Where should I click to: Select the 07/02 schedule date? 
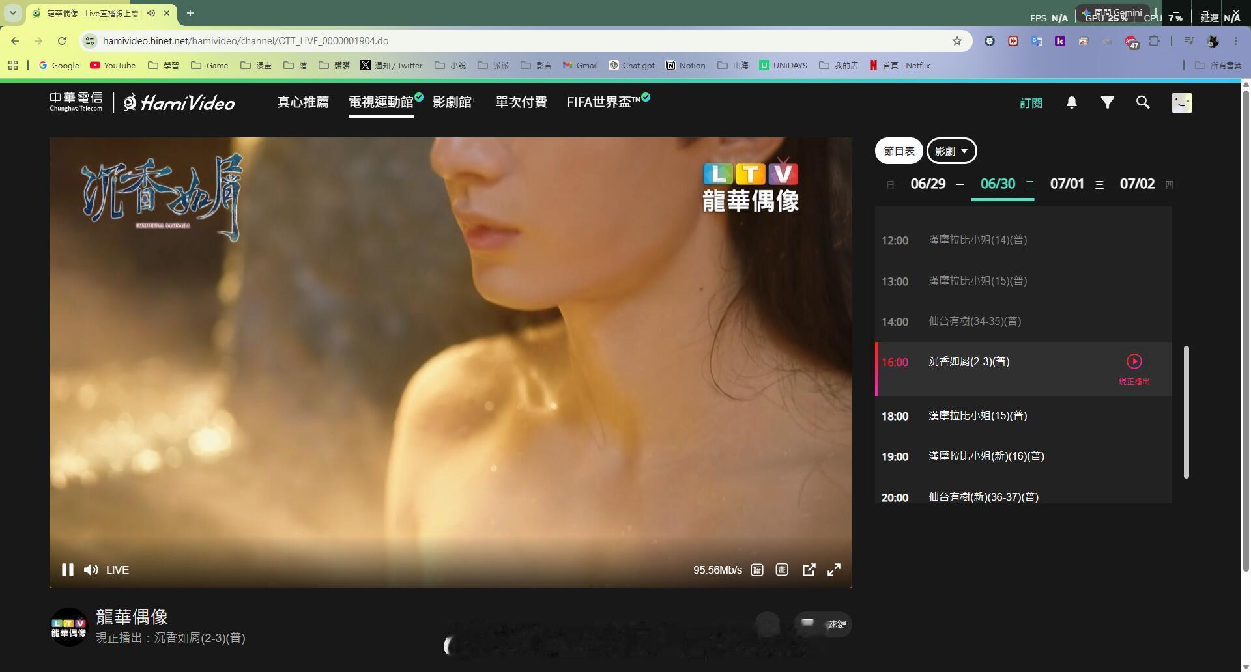coord(1137,184)
